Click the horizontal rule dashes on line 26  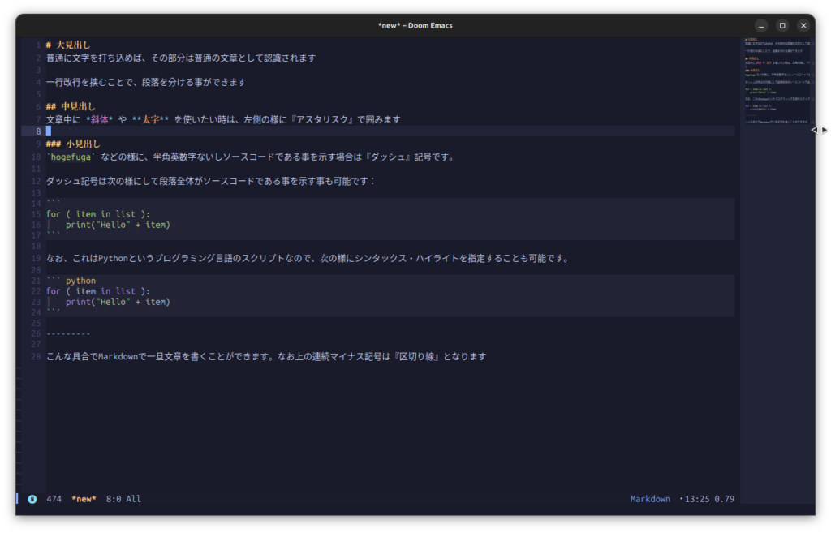[68, 333]
